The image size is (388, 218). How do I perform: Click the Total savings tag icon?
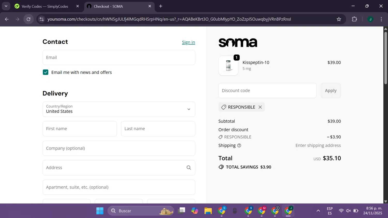221,167
